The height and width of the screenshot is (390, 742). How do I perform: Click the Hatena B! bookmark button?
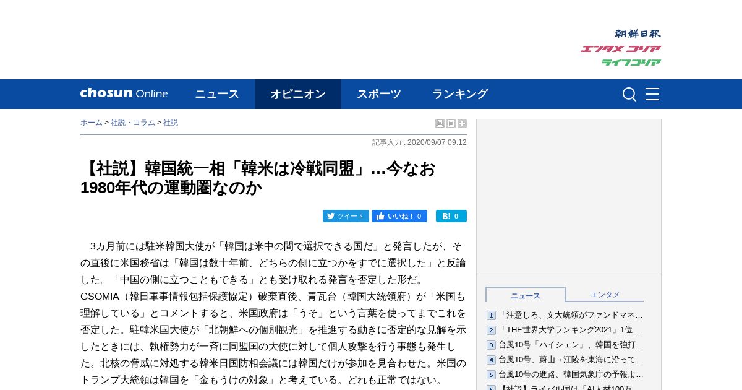[x=451, y=216]
